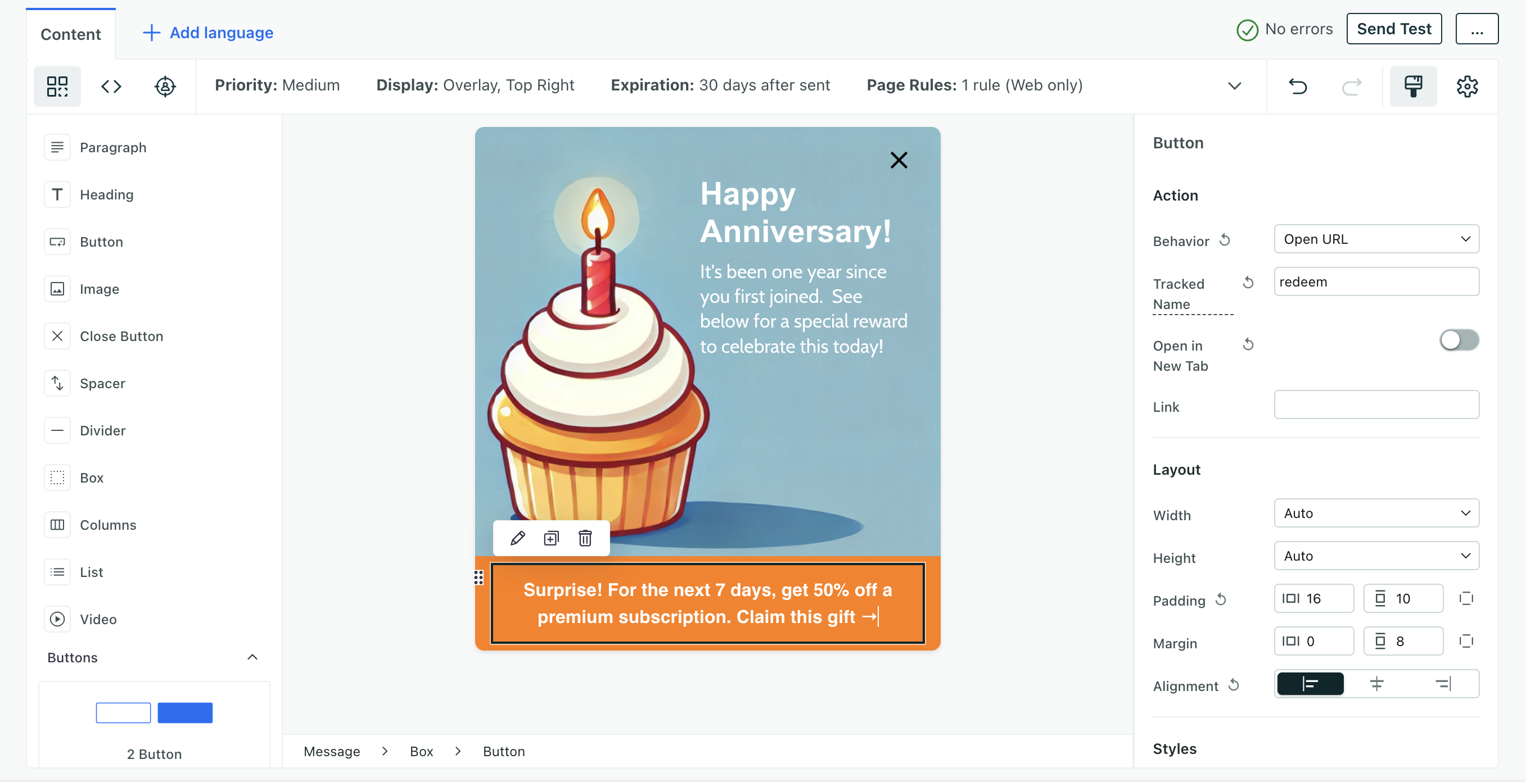Click the duplicate button icon on canvas
Screen dimensions: 1526x782
pos(551,538)
